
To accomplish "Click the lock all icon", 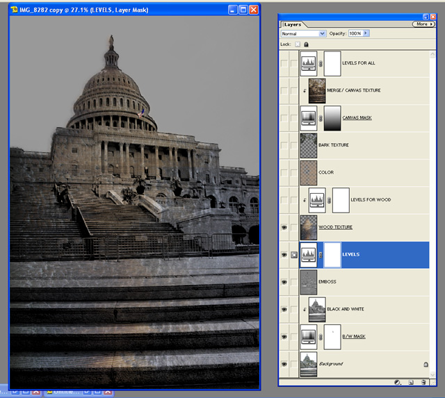I will point(306,44).
